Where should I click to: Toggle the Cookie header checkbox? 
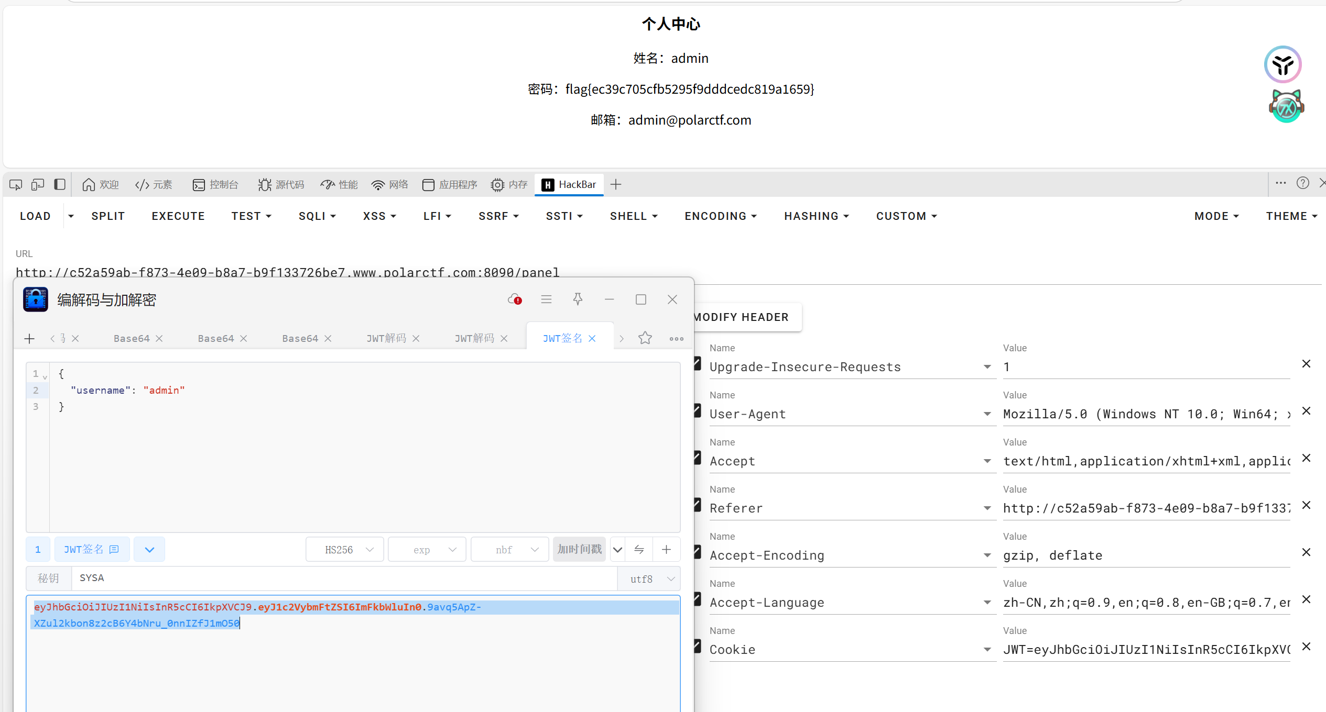[x=698, y=647]
